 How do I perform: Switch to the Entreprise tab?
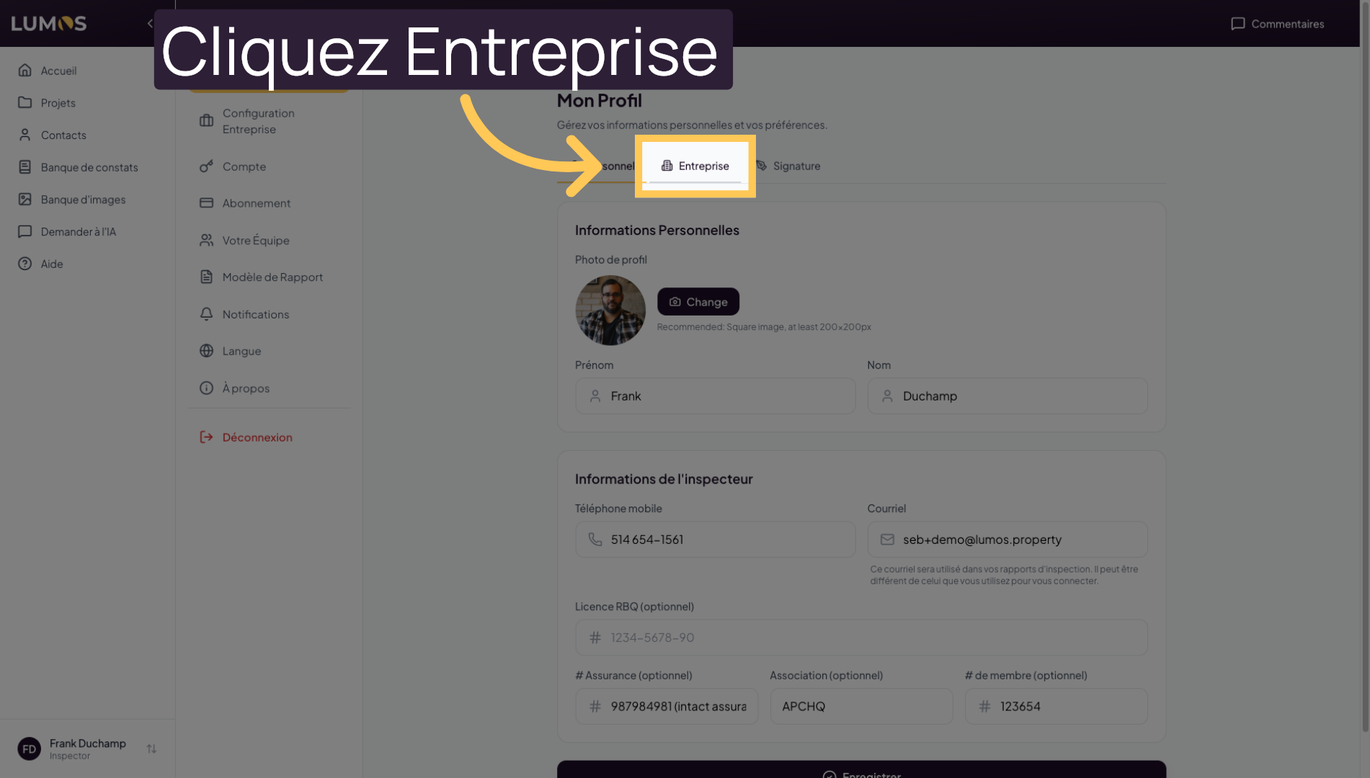pyautogui.click(x=695, y=166)
